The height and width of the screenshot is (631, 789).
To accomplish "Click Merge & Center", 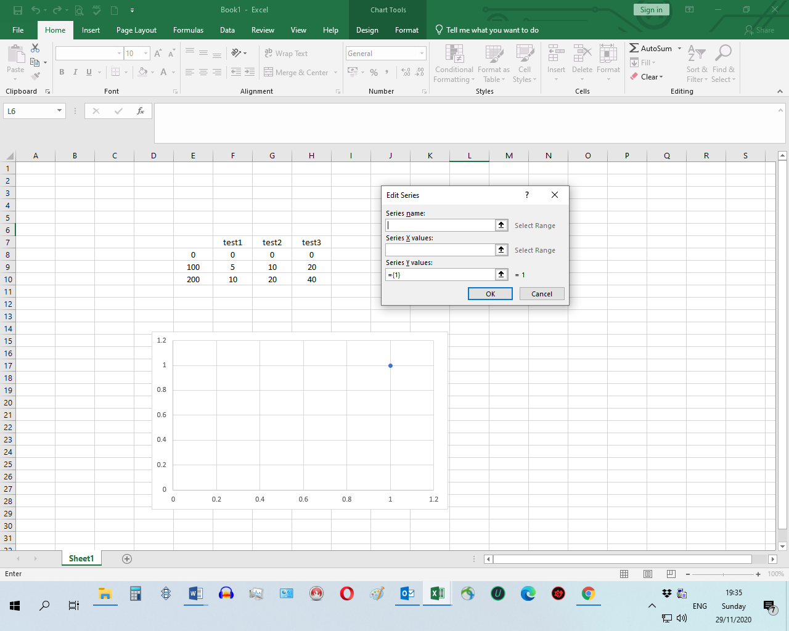I will click(296, 72).
